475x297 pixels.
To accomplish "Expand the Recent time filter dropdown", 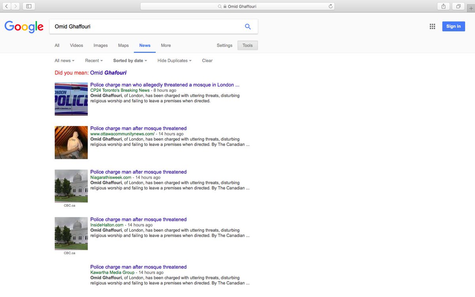I will pos(94,61).
